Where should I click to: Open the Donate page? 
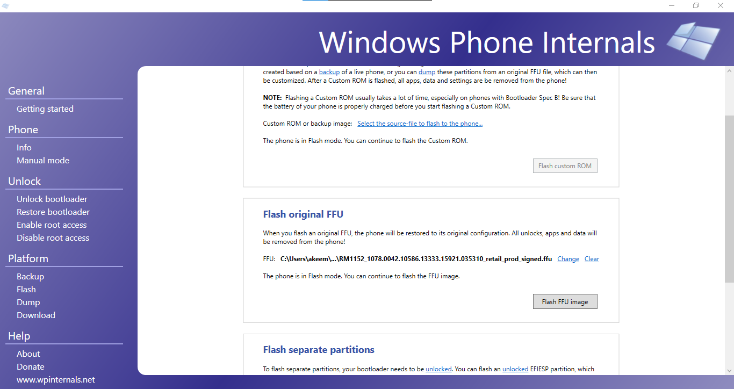[x=30, y=366]
